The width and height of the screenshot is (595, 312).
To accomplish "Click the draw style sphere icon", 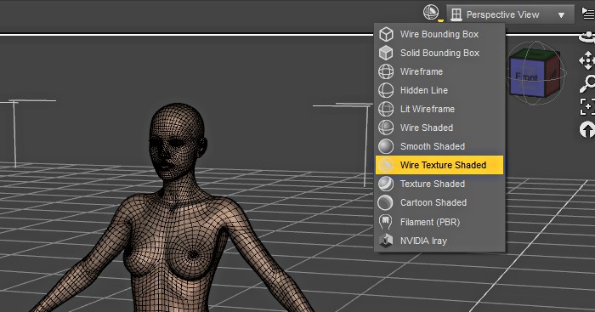I will [x=432, y=13].
